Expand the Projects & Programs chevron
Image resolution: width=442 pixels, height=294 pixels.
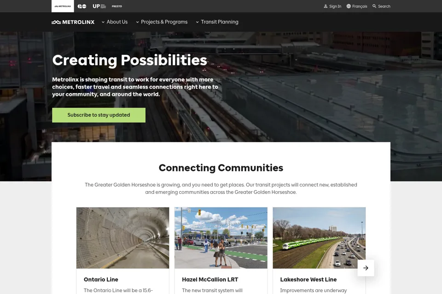click(138, 22)
